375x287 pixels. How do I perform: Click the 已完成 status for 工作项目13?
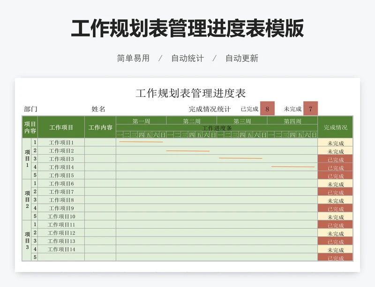(335, 242)
